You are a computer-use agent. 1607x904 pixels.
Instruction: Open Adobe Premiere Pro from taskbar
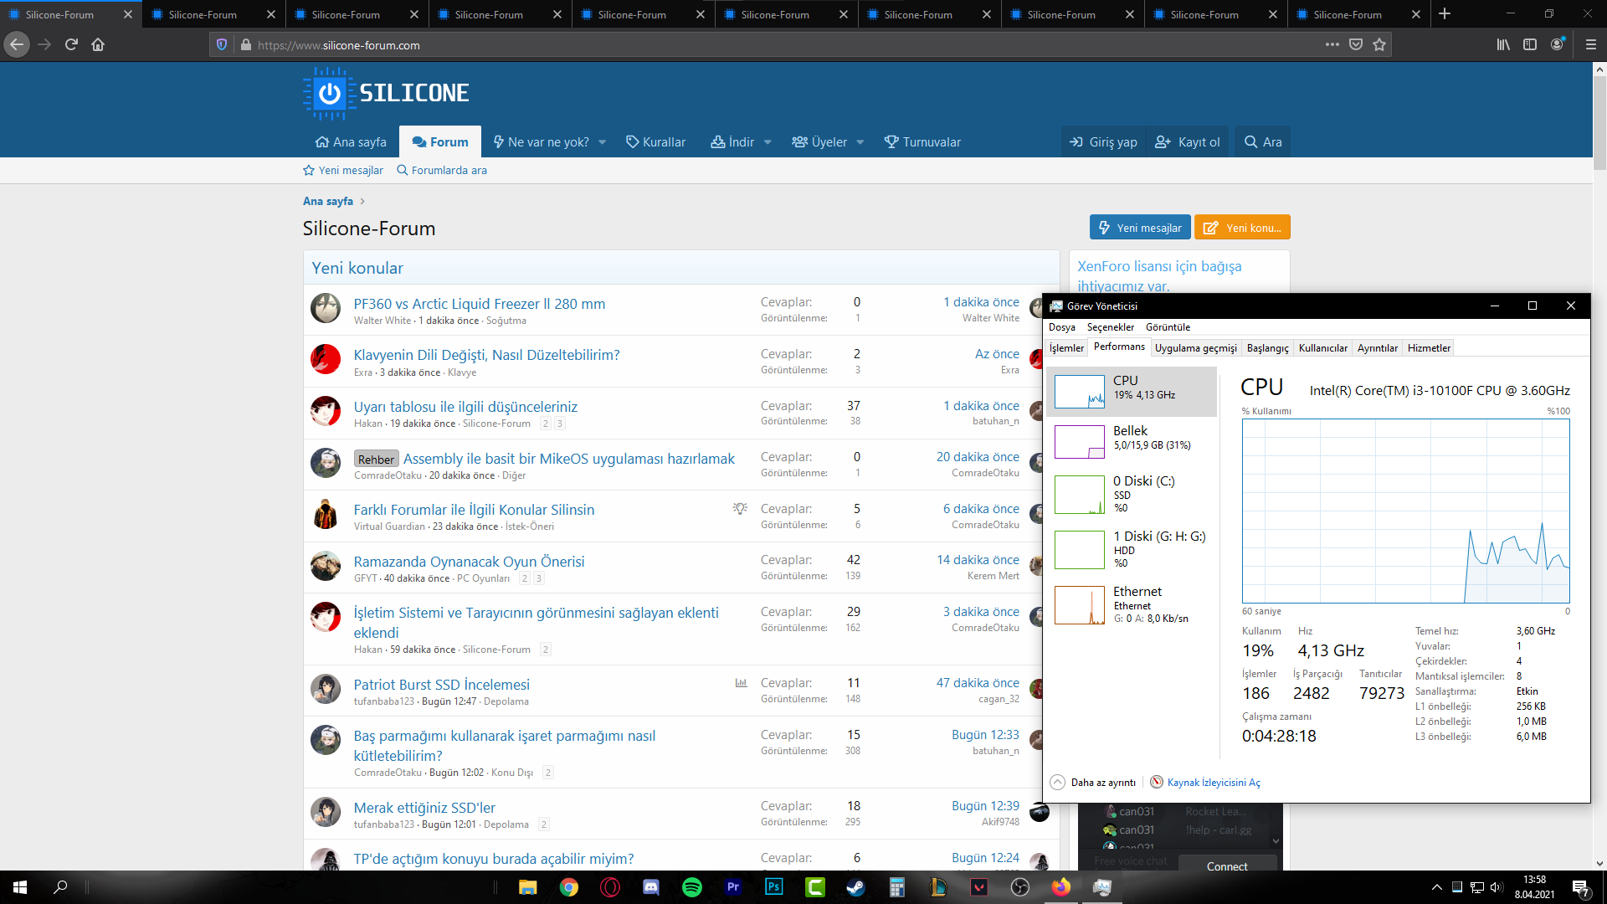733,887
